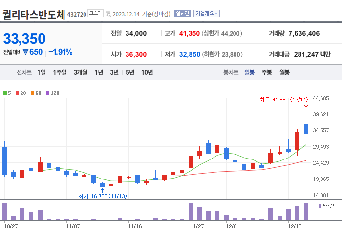Screen dimensions: 342x239
Task: Click the 11/16 x-axis date label
Action: pos(135,226)
